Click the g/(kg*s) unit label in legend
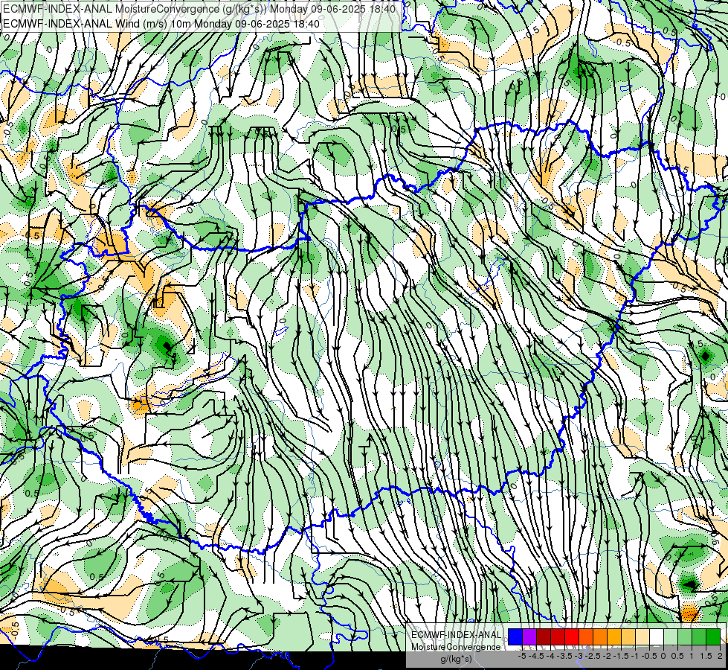Screen dimensions: 728x670 tap(456, 659)
